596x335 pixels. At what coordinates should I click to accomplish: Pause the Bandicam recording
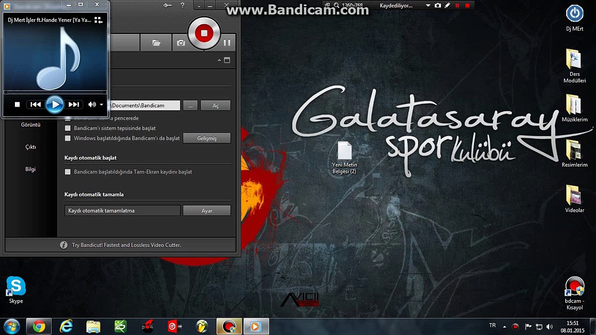(x=227, y=43)
